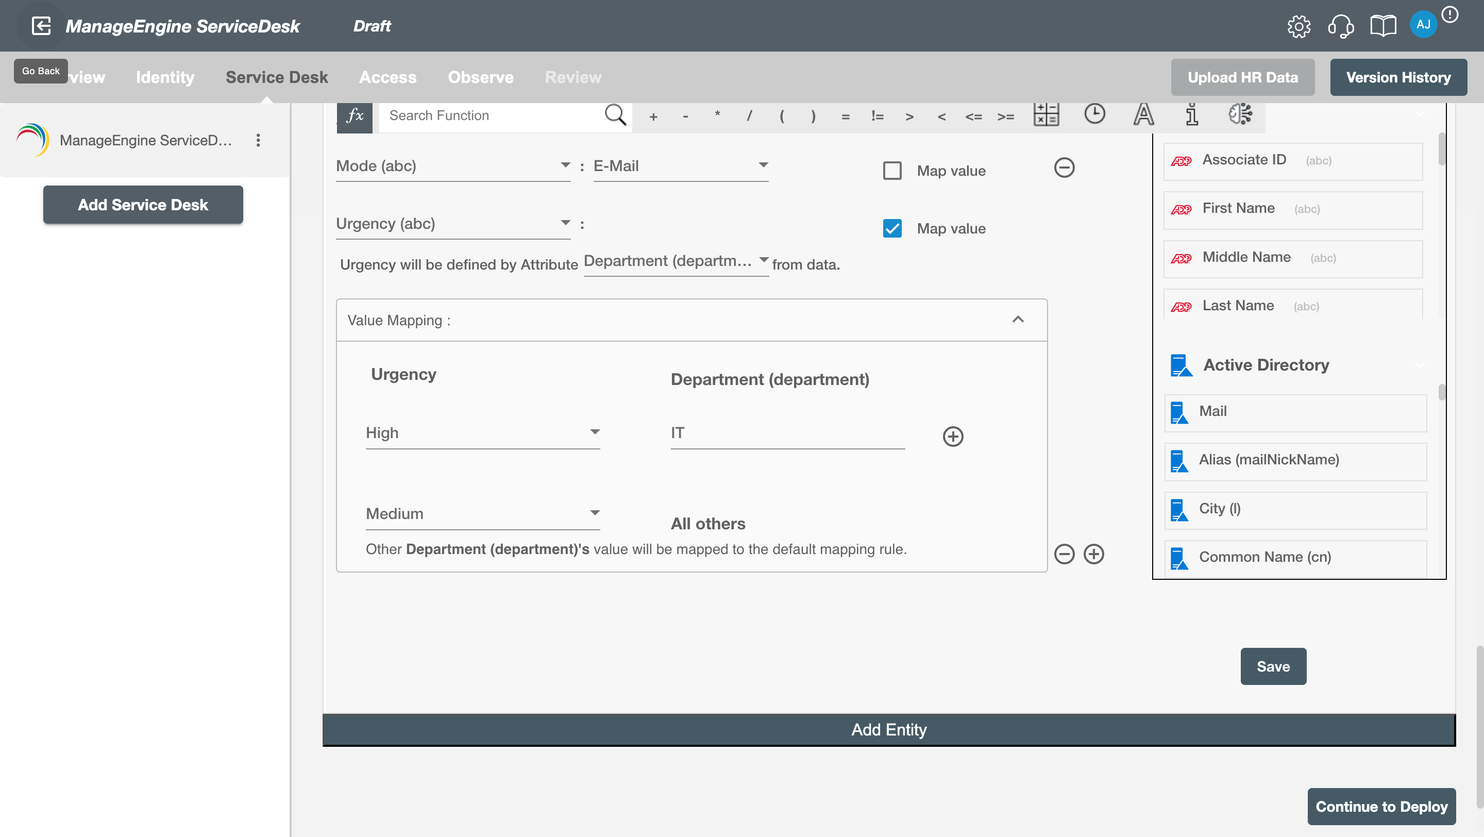The image size is (1484, 837).
Task: Click the Upload HR Data button
Action: click(1242, 76)
